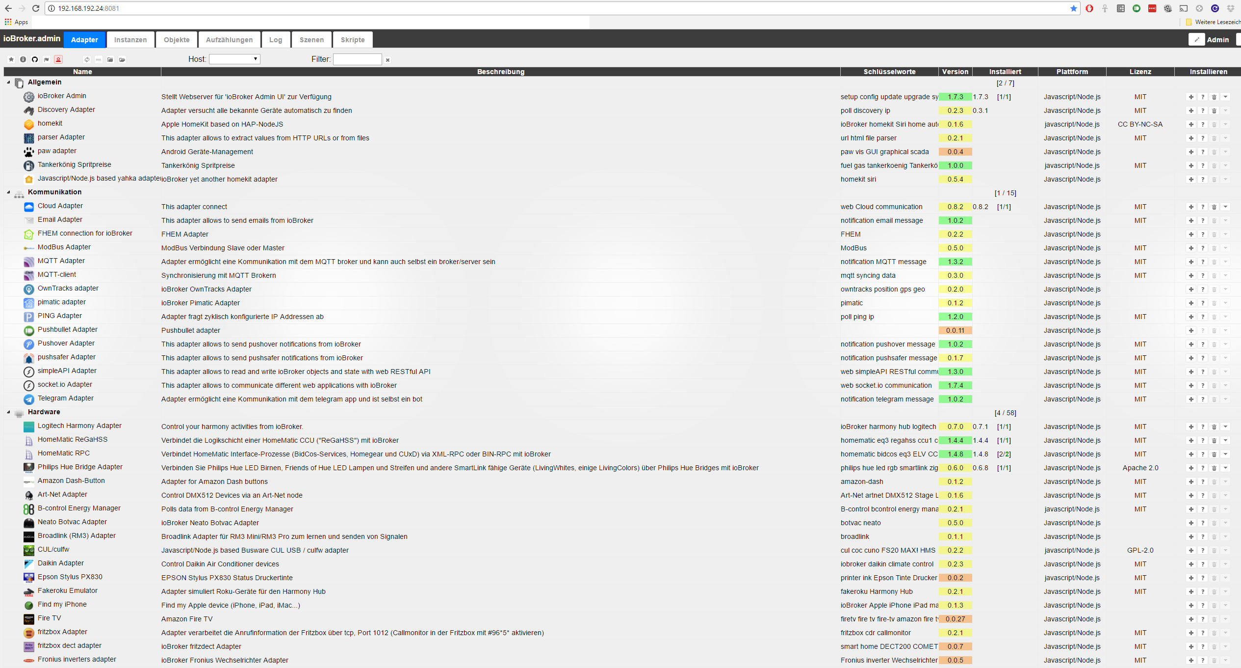Viewport: 1241px width, 668px height.
Task: Collapse the Kommunikation group
Action: click(8, 192)
